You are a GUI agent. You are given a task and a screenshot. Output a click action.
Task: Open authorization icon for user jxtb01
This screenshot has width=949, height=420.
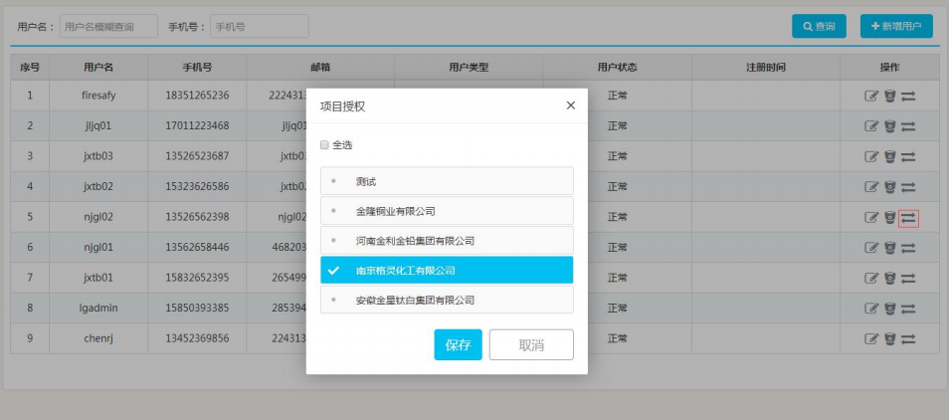pyautogui.click(x=908, y=278)
